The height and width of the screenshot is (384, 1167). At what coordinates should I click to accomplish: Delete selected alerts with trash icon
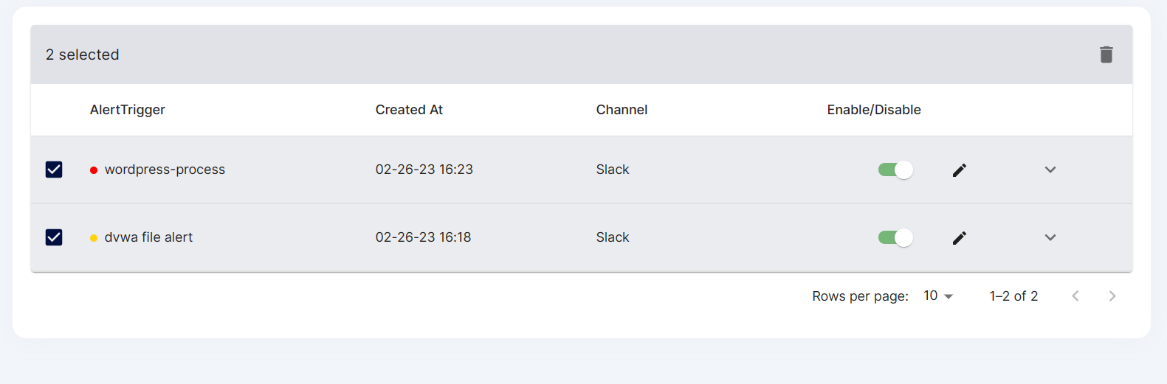click(1106, 55)
